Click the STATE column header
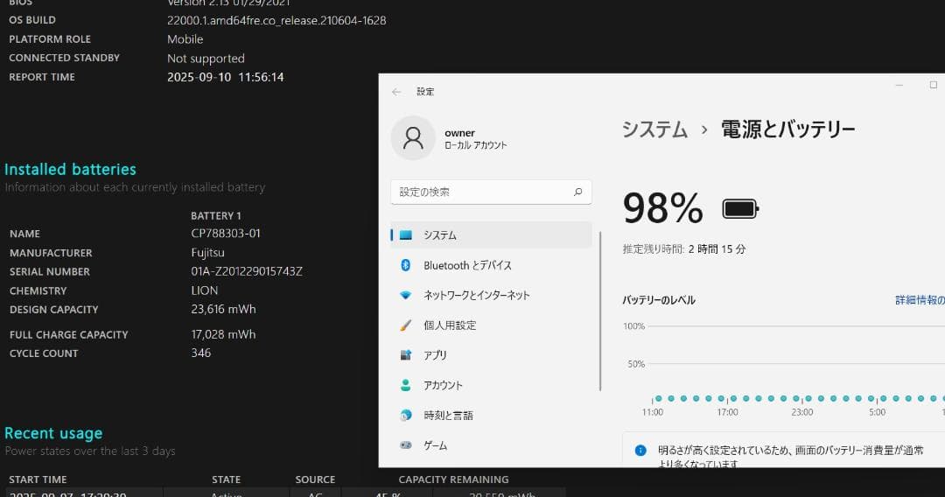Image resolution: width=945 pixels, height=497 pixels. [x=226, y=479]
